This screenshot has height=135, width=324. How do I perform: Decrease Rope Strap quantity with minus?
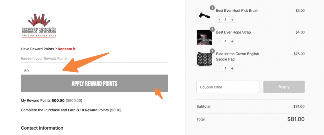pos(219,41)
